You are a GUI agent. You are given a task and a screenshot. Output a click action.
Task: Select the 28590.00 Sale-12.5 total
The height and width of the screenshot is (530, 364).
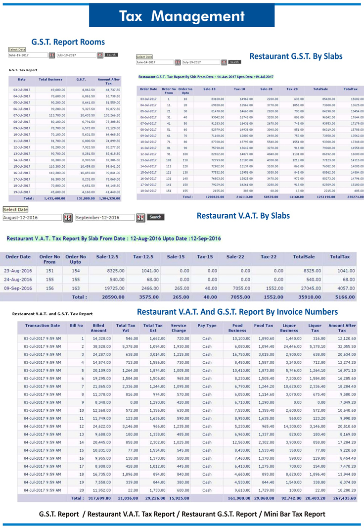click(113, 297)
